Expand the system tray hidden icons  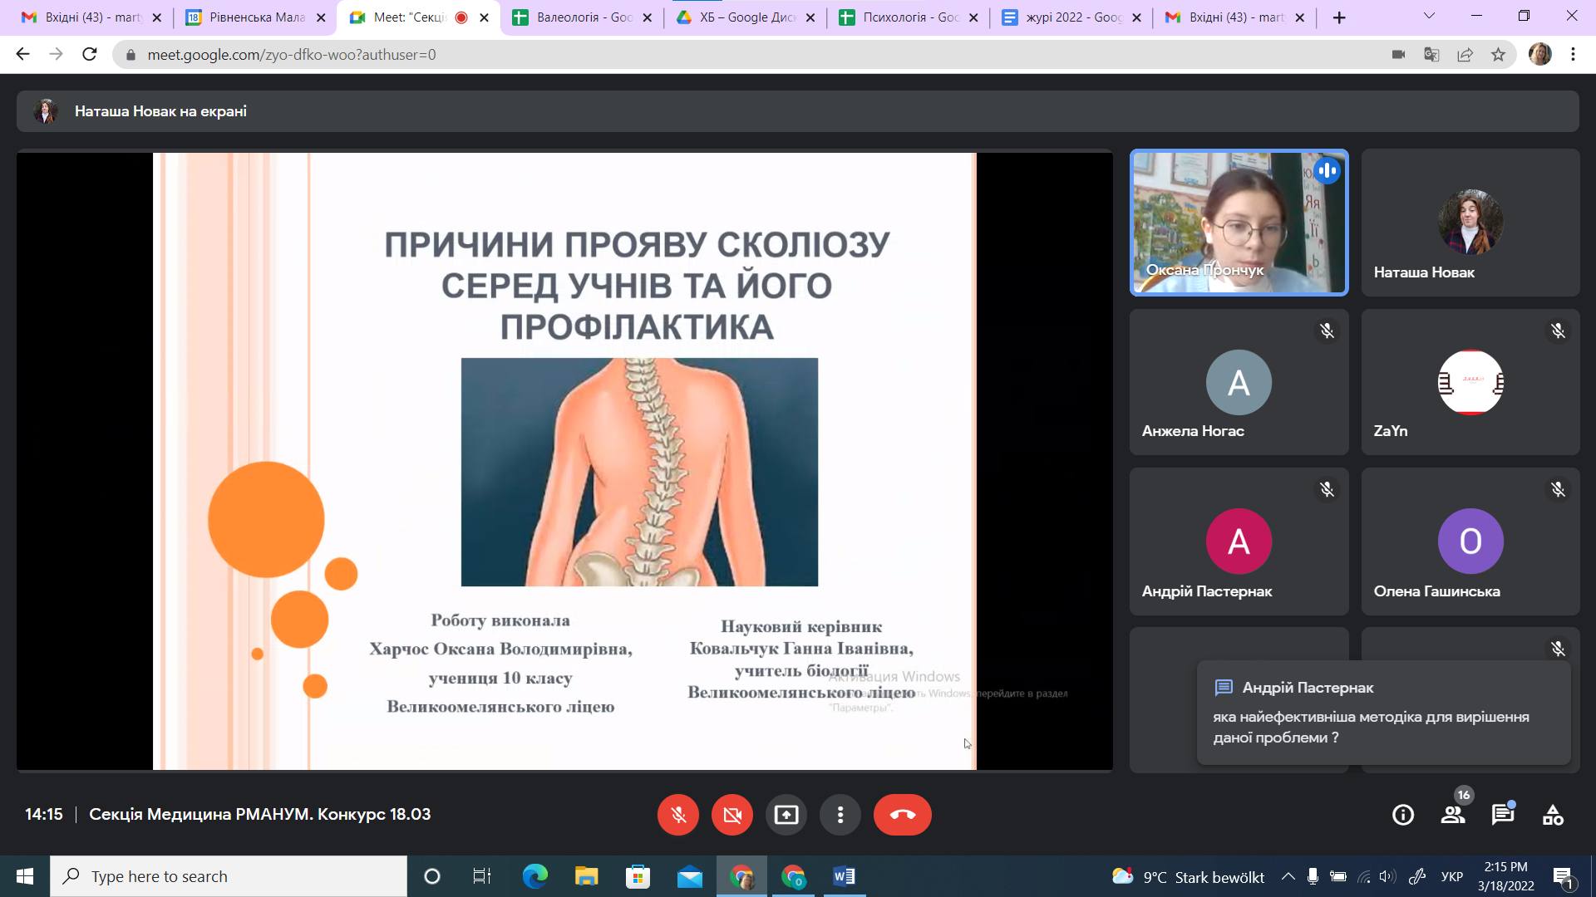(x=1288, y=876)
